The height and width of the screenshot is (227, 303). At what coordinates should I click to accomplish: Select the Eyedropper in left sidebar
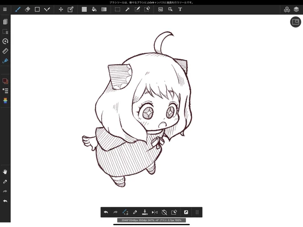(x=5, y=182)
